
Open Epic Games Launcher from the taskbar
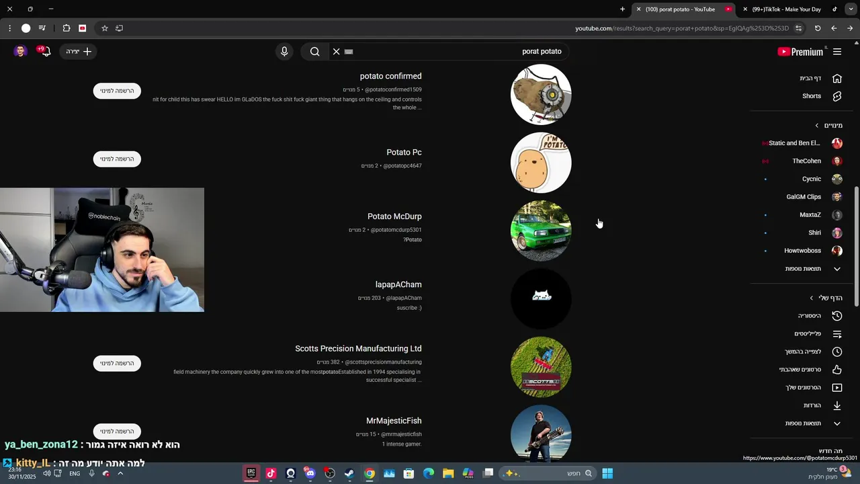click(x=251, y=473)
